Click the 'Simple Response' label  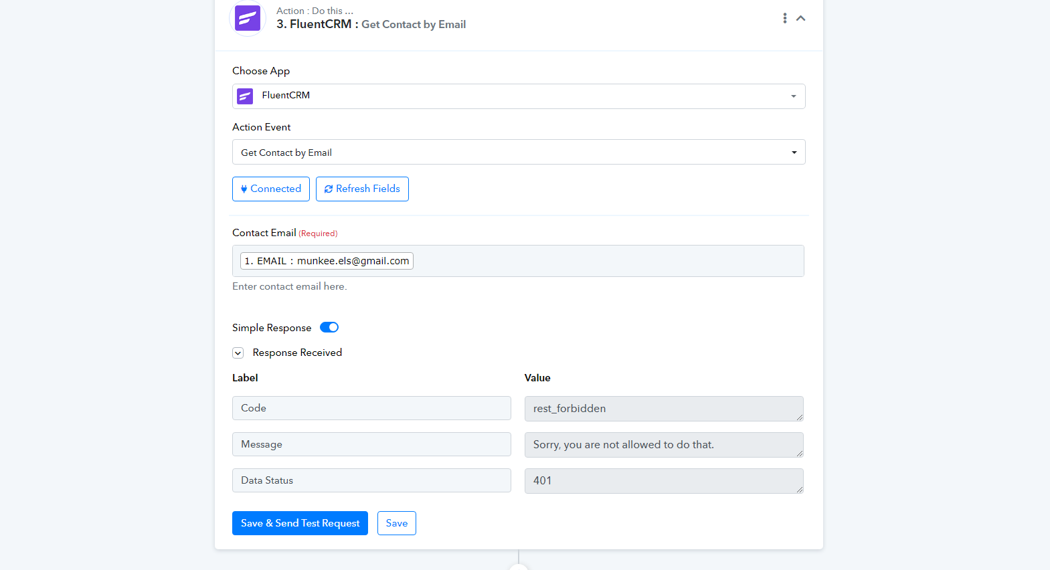point(272,328)
